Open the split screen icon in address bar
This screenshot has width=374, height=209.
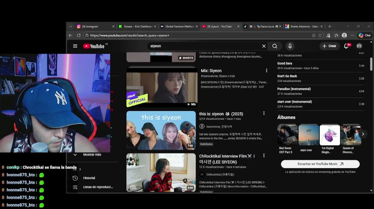[313, 35]
